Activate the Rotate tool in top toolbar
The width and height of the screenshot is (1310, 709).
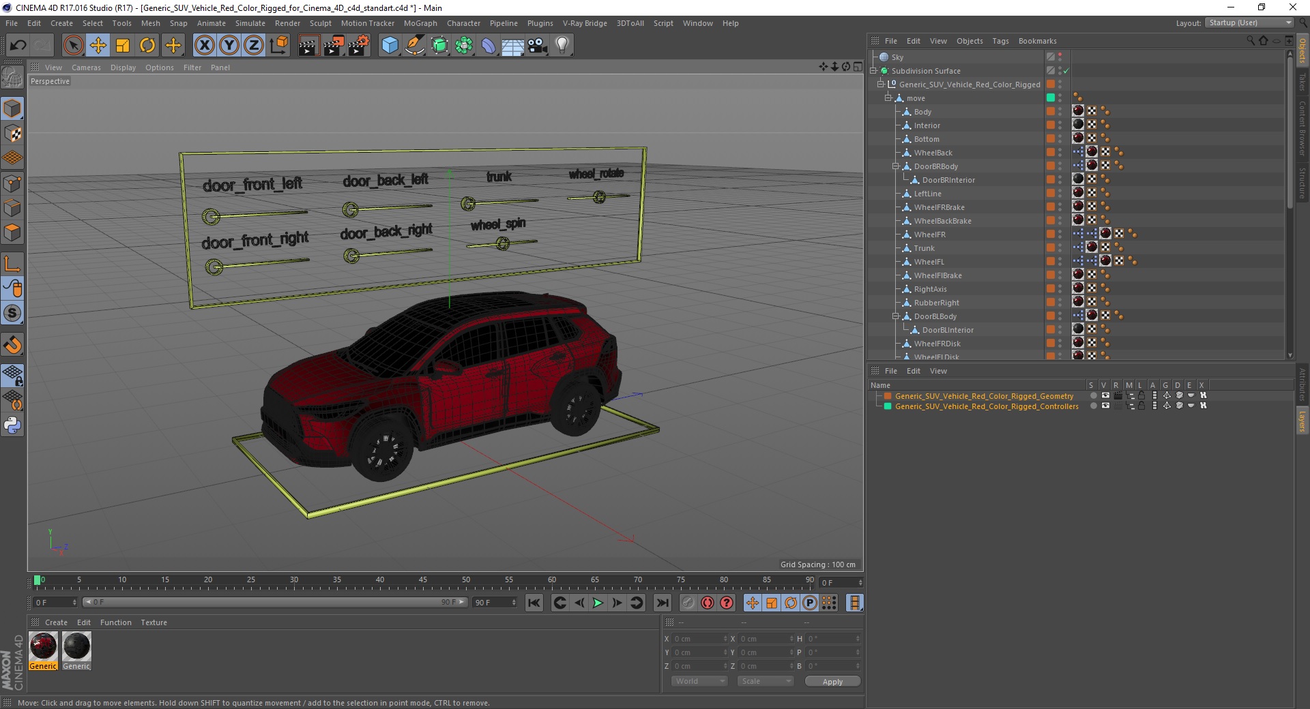pos(147,45)
